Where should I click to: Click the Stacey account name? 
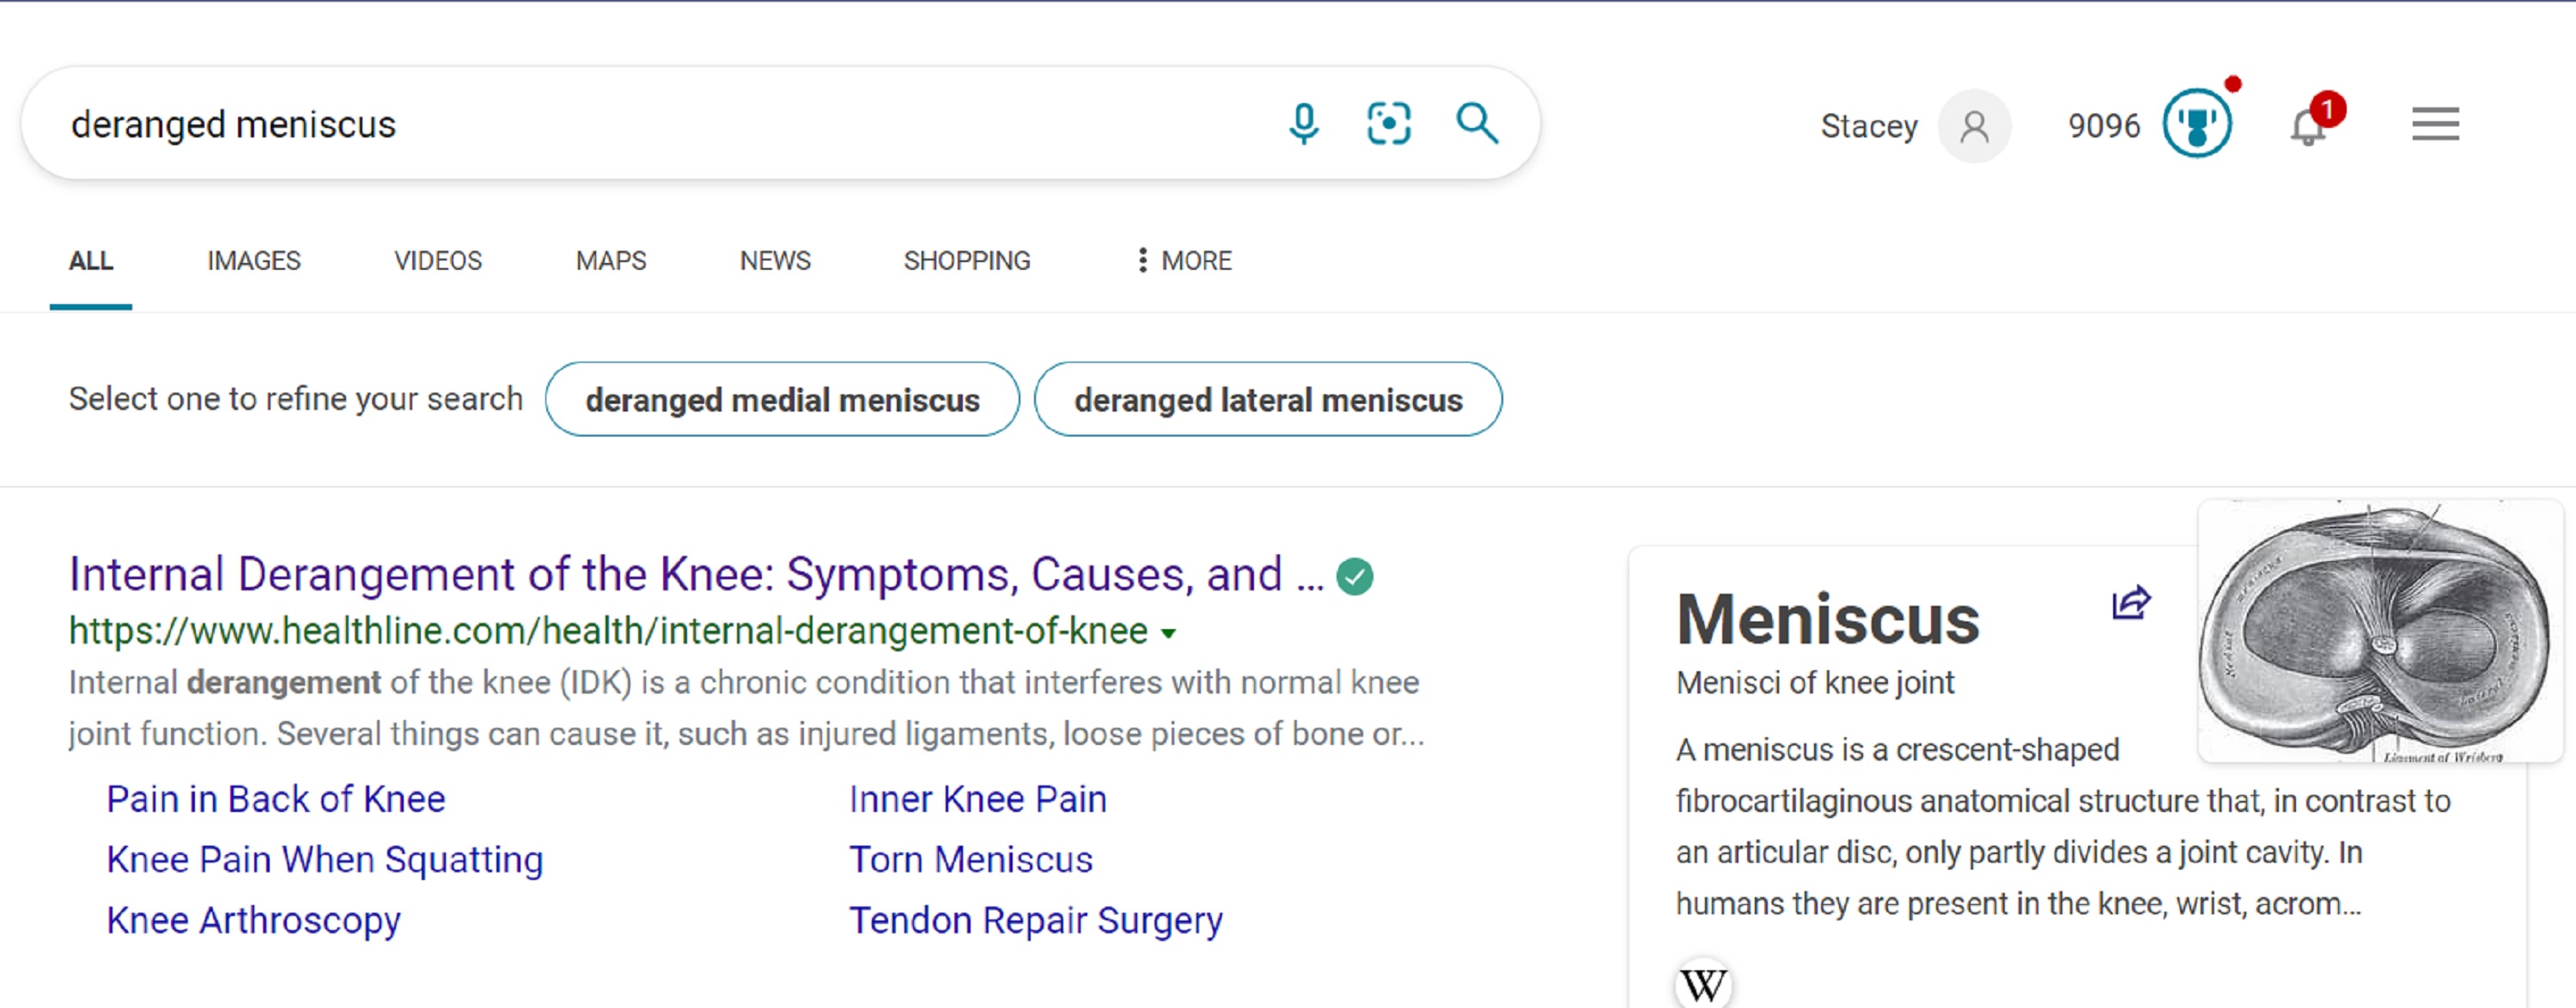(x=1869, y=126)
